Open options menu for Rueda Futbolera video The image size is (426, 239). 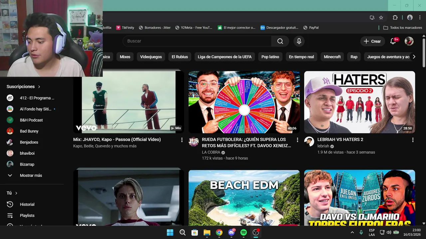[297, 140]
